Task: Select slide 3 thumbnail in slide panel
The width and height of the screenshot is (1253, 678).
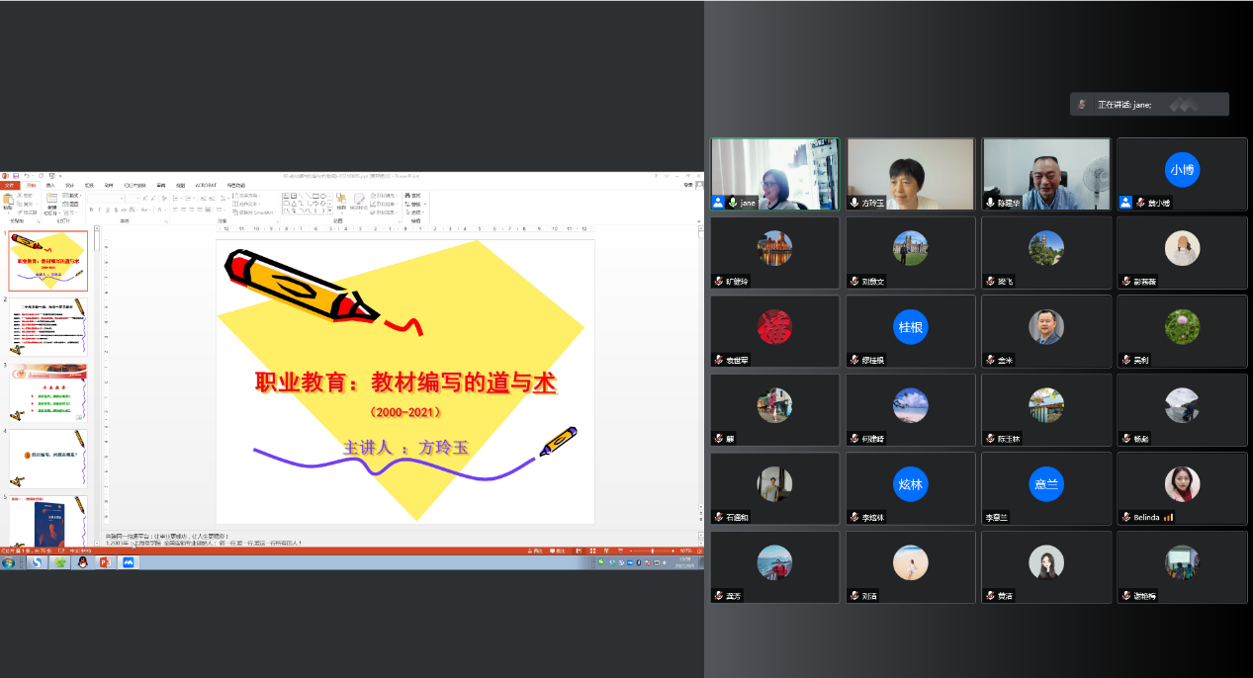Action: tap(48, 392)
